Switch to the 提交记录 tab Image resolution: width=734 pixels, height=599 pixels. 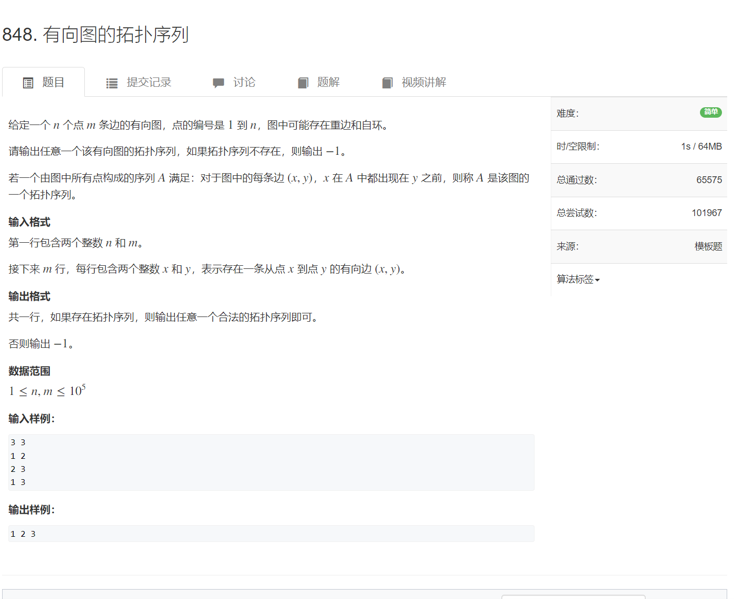click(139, 82)
